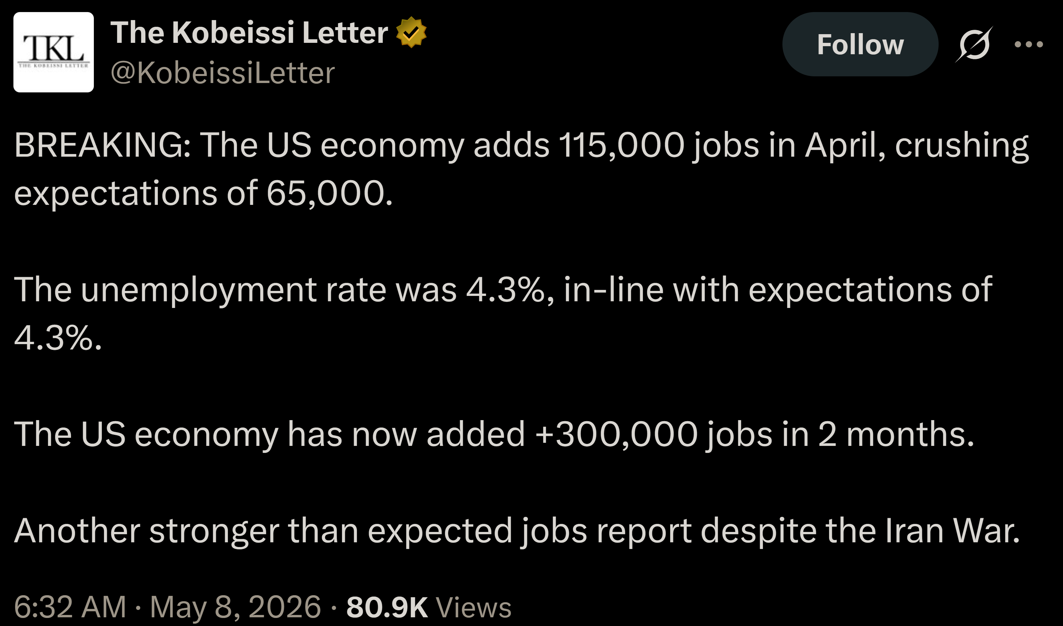The image size is (1063, 626).
Task: Click the word BREAKING in the post
Action: 103,145
